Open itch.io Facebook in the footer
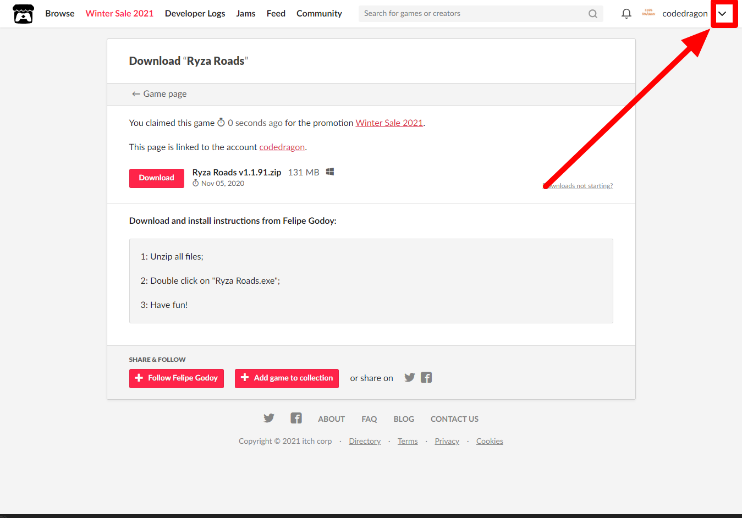 click(x=296, y=418)
